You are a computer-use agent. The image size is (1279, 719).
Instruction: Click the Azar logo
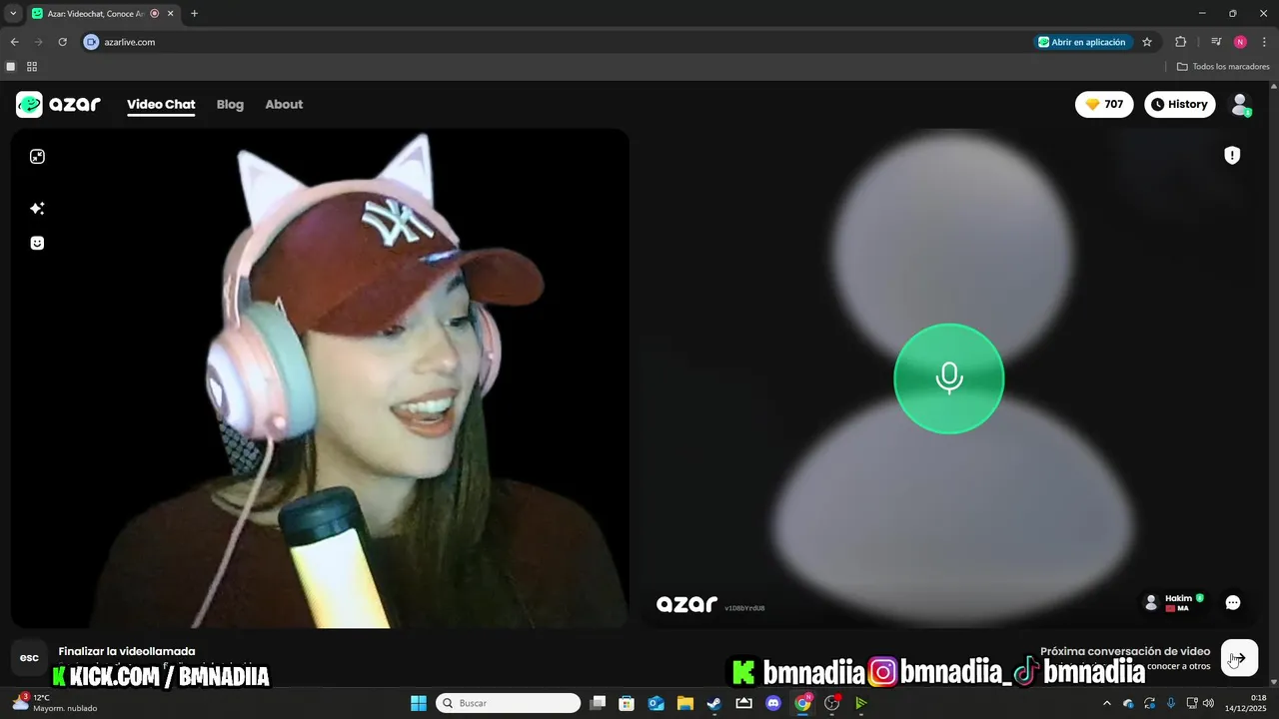tap(59, 104)
